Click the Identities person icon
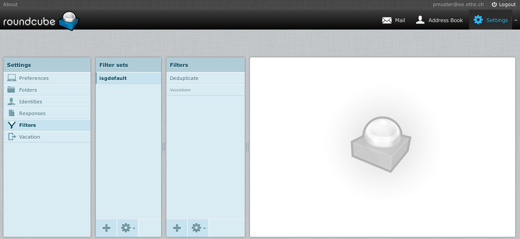The height and width of the screenshot is (239, 520). click(12, 101)
